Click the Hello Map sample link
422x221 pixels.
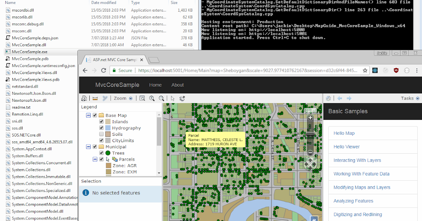[x=344, y=133]
